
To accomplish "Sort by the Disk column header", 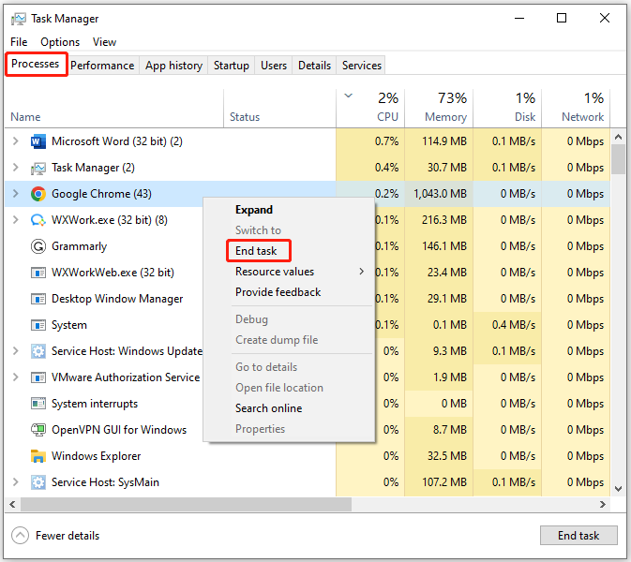I will coord(507,108).
